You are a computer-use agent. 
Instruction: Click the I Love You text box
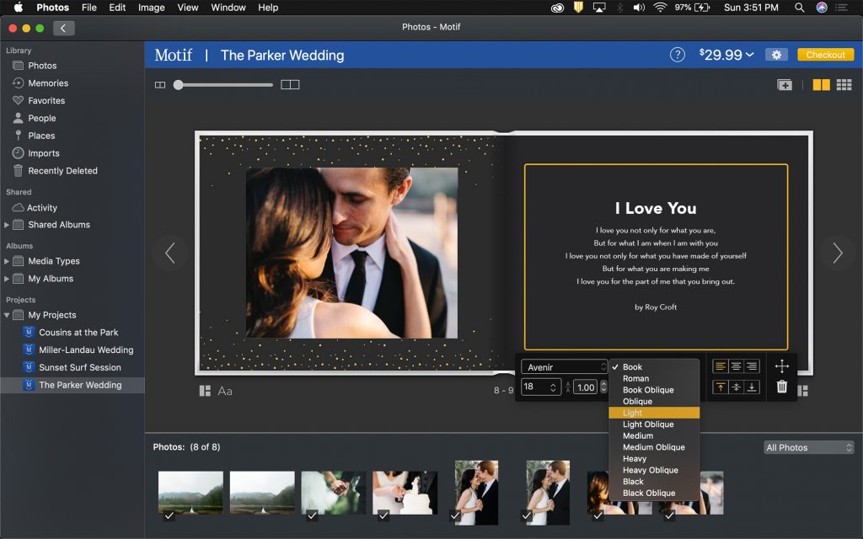point(656,257)
